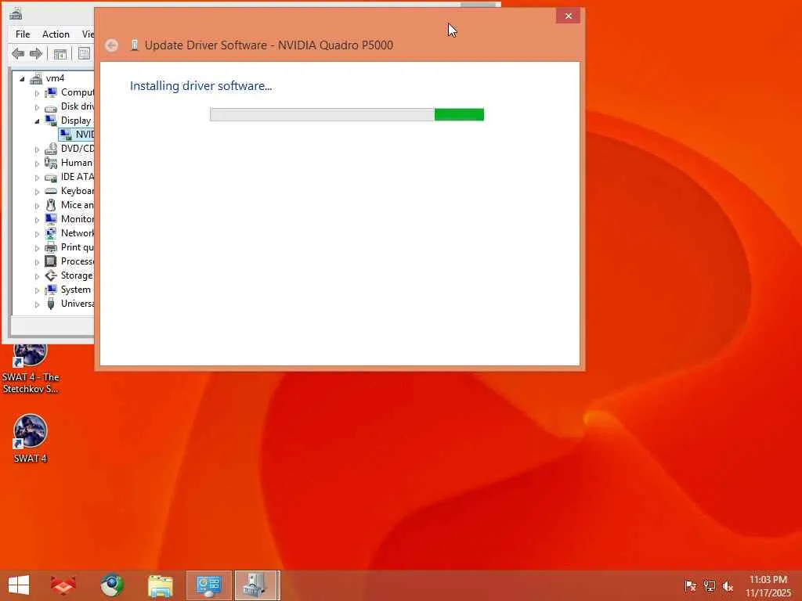
Task: Click the muted volume tray icon
Action: [728, 586]
